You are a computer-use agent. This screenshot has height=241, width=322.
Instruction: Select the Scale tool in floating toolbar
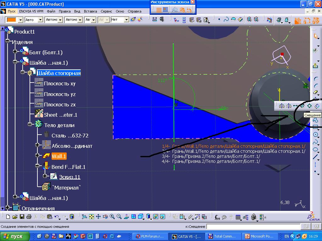(x=309, y=106)
